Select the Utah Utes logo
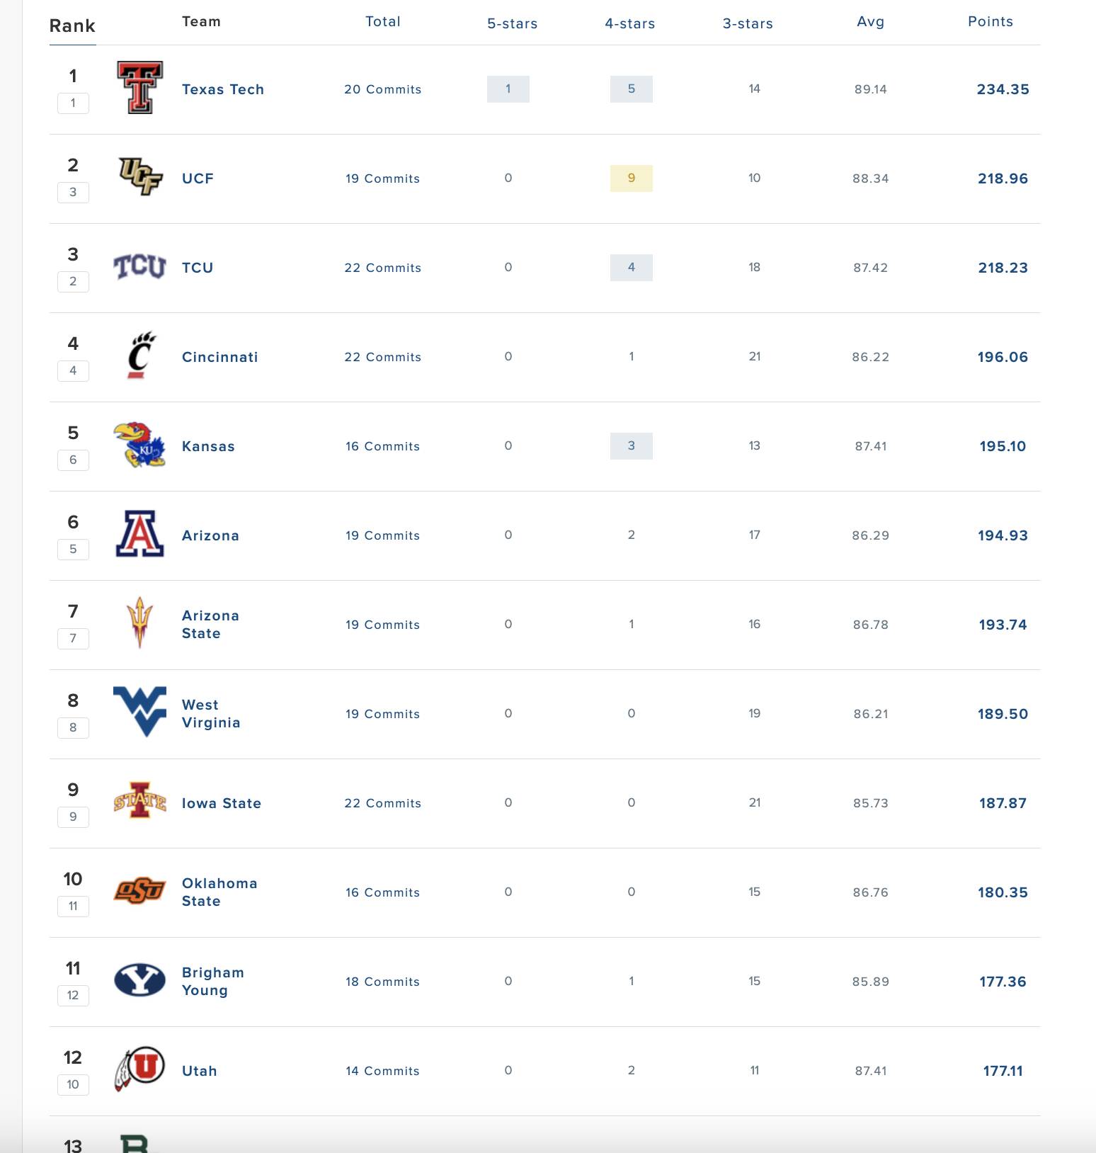This screenshot has width=1096, height=1153. click(x=139, y=1069)
